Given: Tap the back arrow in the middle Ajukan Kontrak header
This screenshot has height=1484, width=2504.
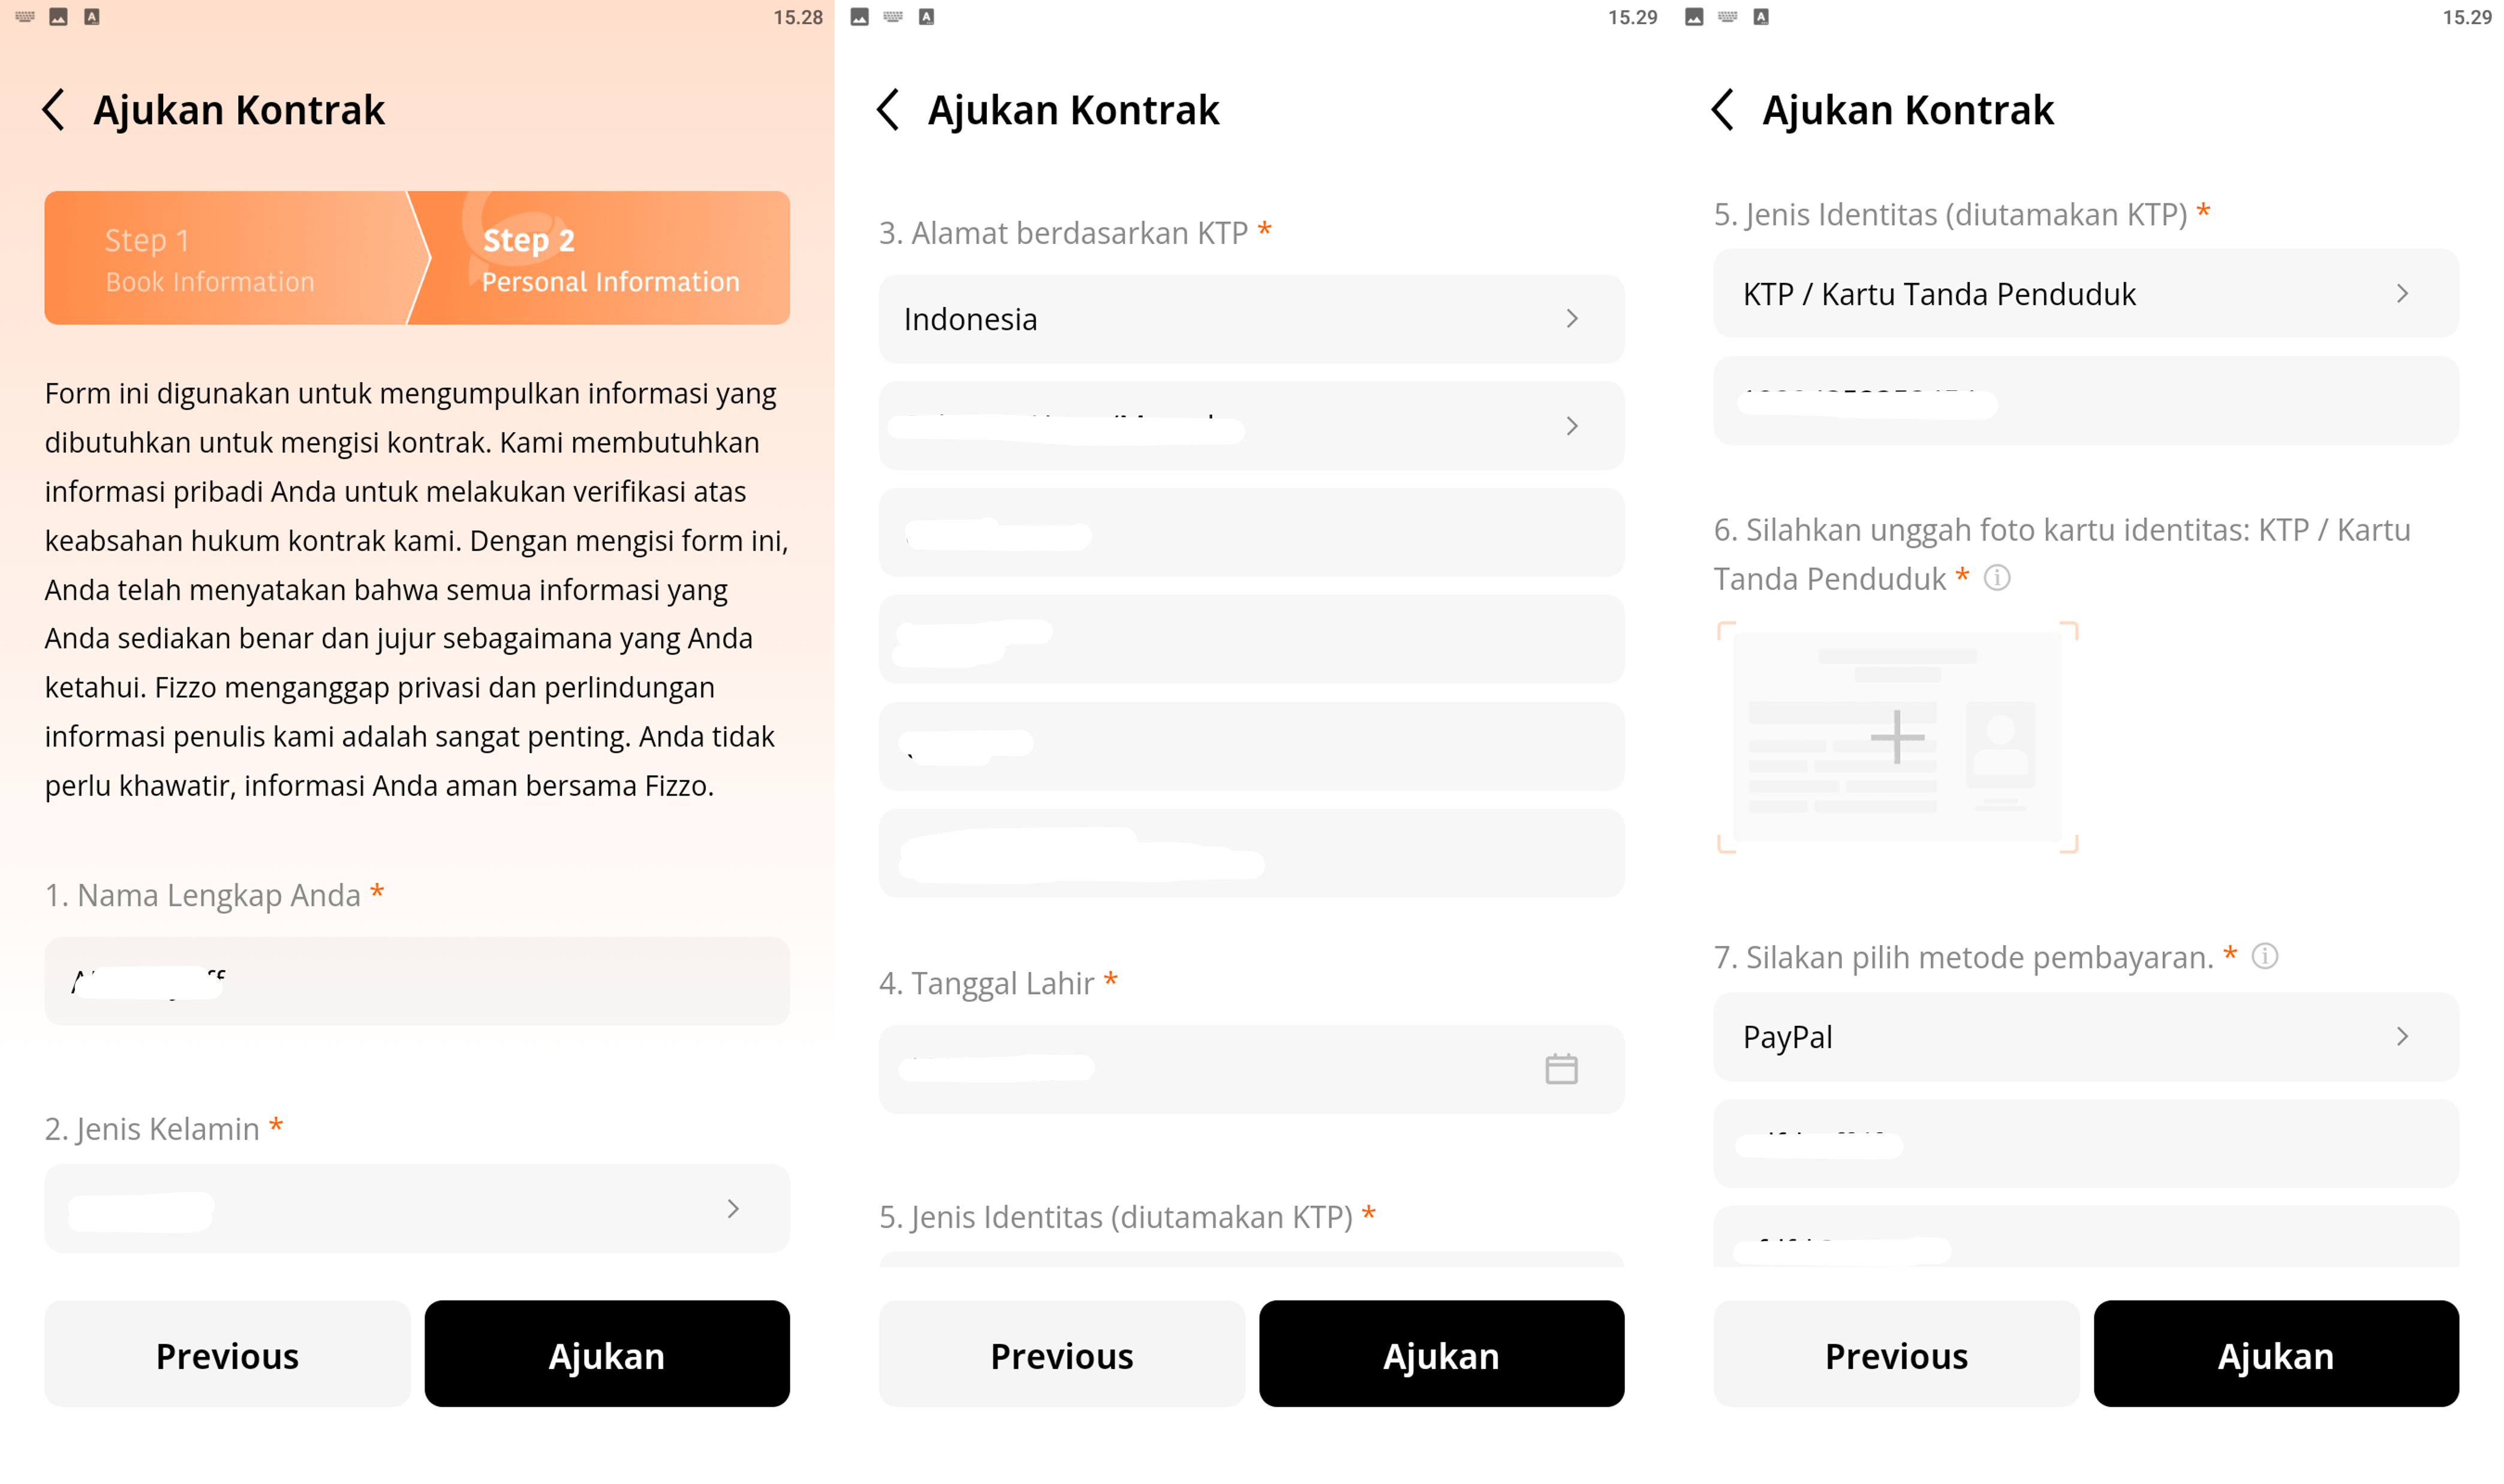Looking at the screenshot, I should pyautogui.click(x=888, y=109).
